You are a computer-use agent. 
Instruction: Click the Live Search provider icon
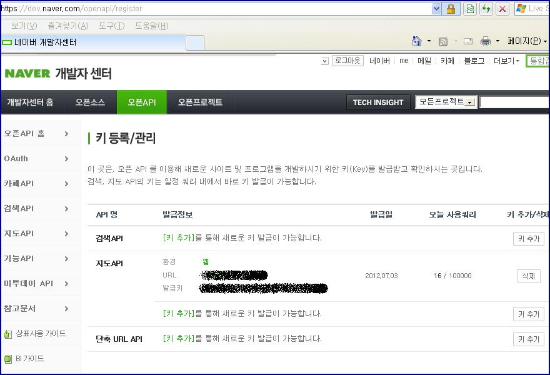tap(521, 8)
